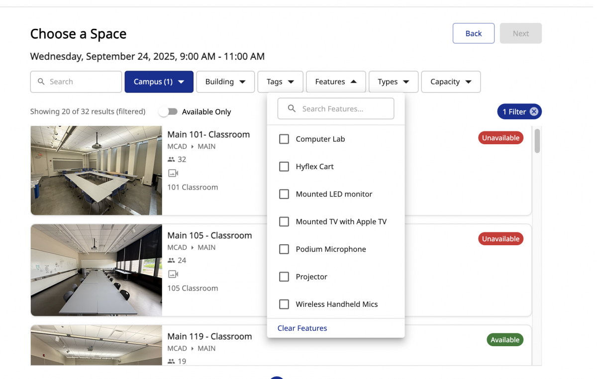597x379 pixels.
Task: Click the Back button
Action: point(474,33)
